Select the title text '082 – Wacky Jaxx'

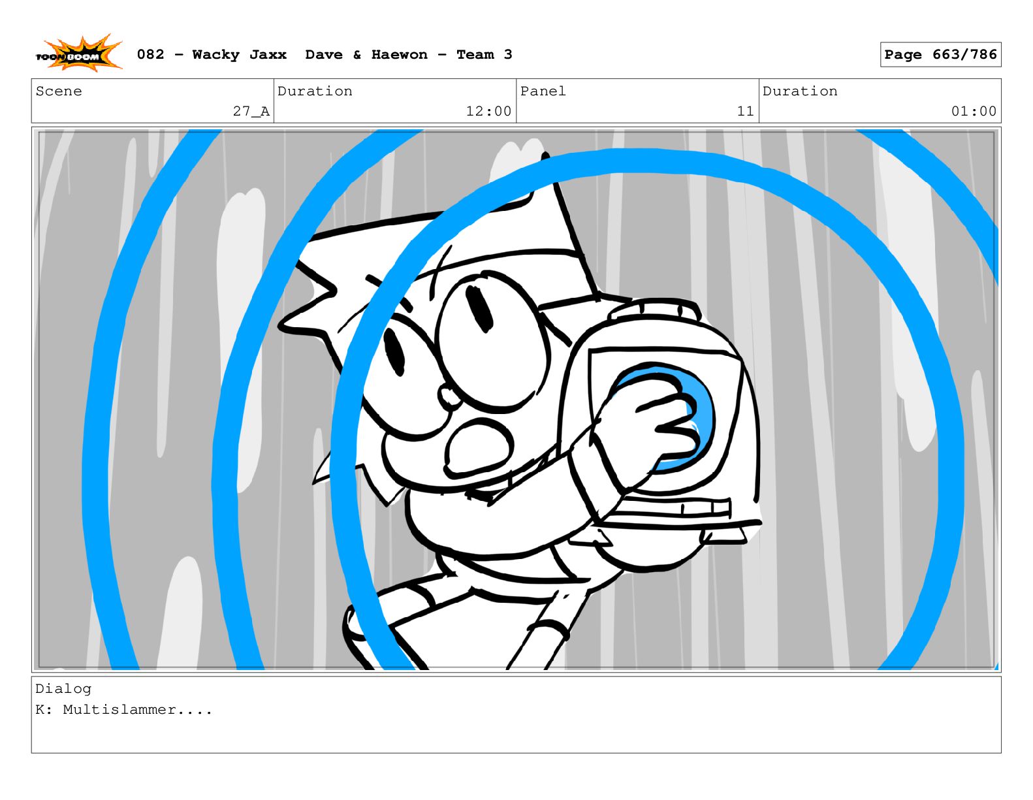tap(212, 55)
